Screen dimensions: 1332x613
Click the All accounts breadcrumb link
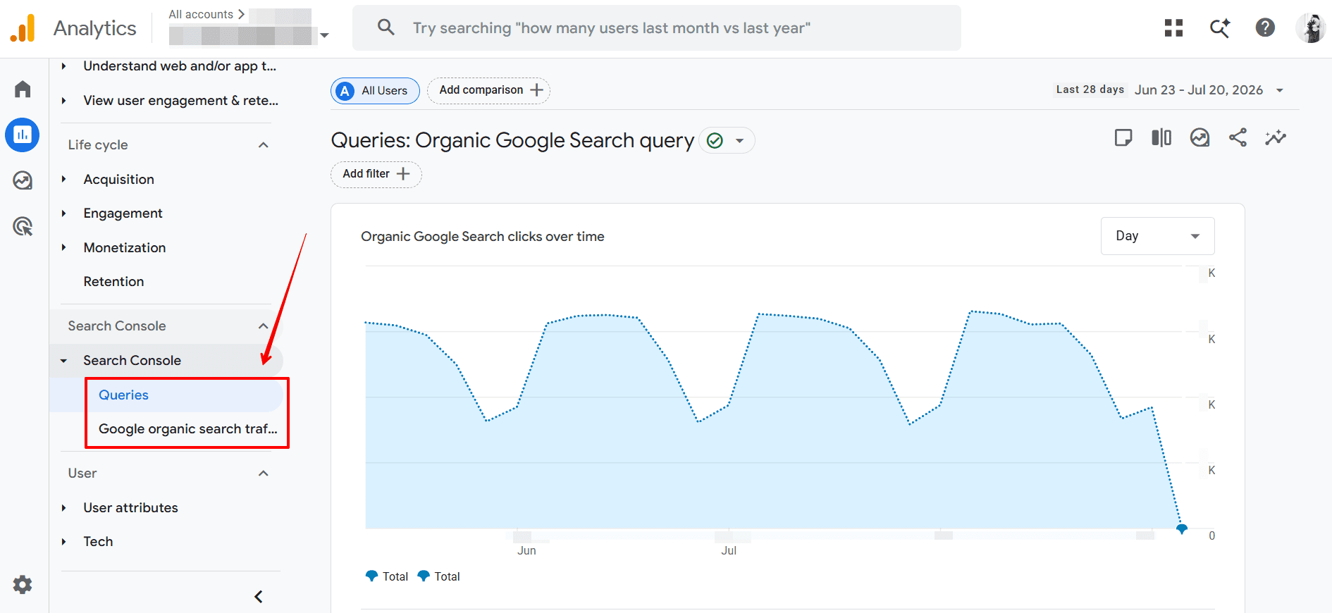[x=201, y=14]
